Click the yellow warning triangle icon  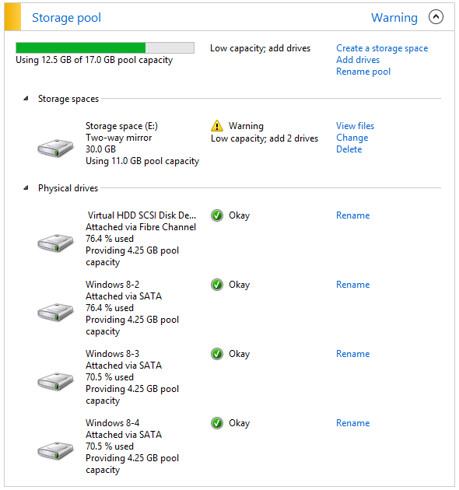click(217, 126)
